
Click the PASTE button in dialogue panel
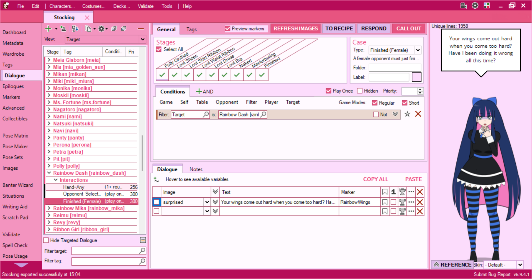point(413,179)
